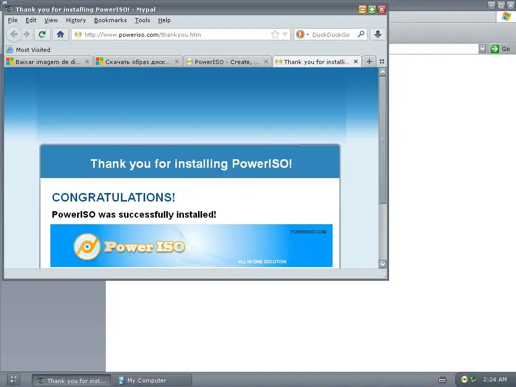Open a new tab with plus button
516x387 pixels.
tap(369, 61)
